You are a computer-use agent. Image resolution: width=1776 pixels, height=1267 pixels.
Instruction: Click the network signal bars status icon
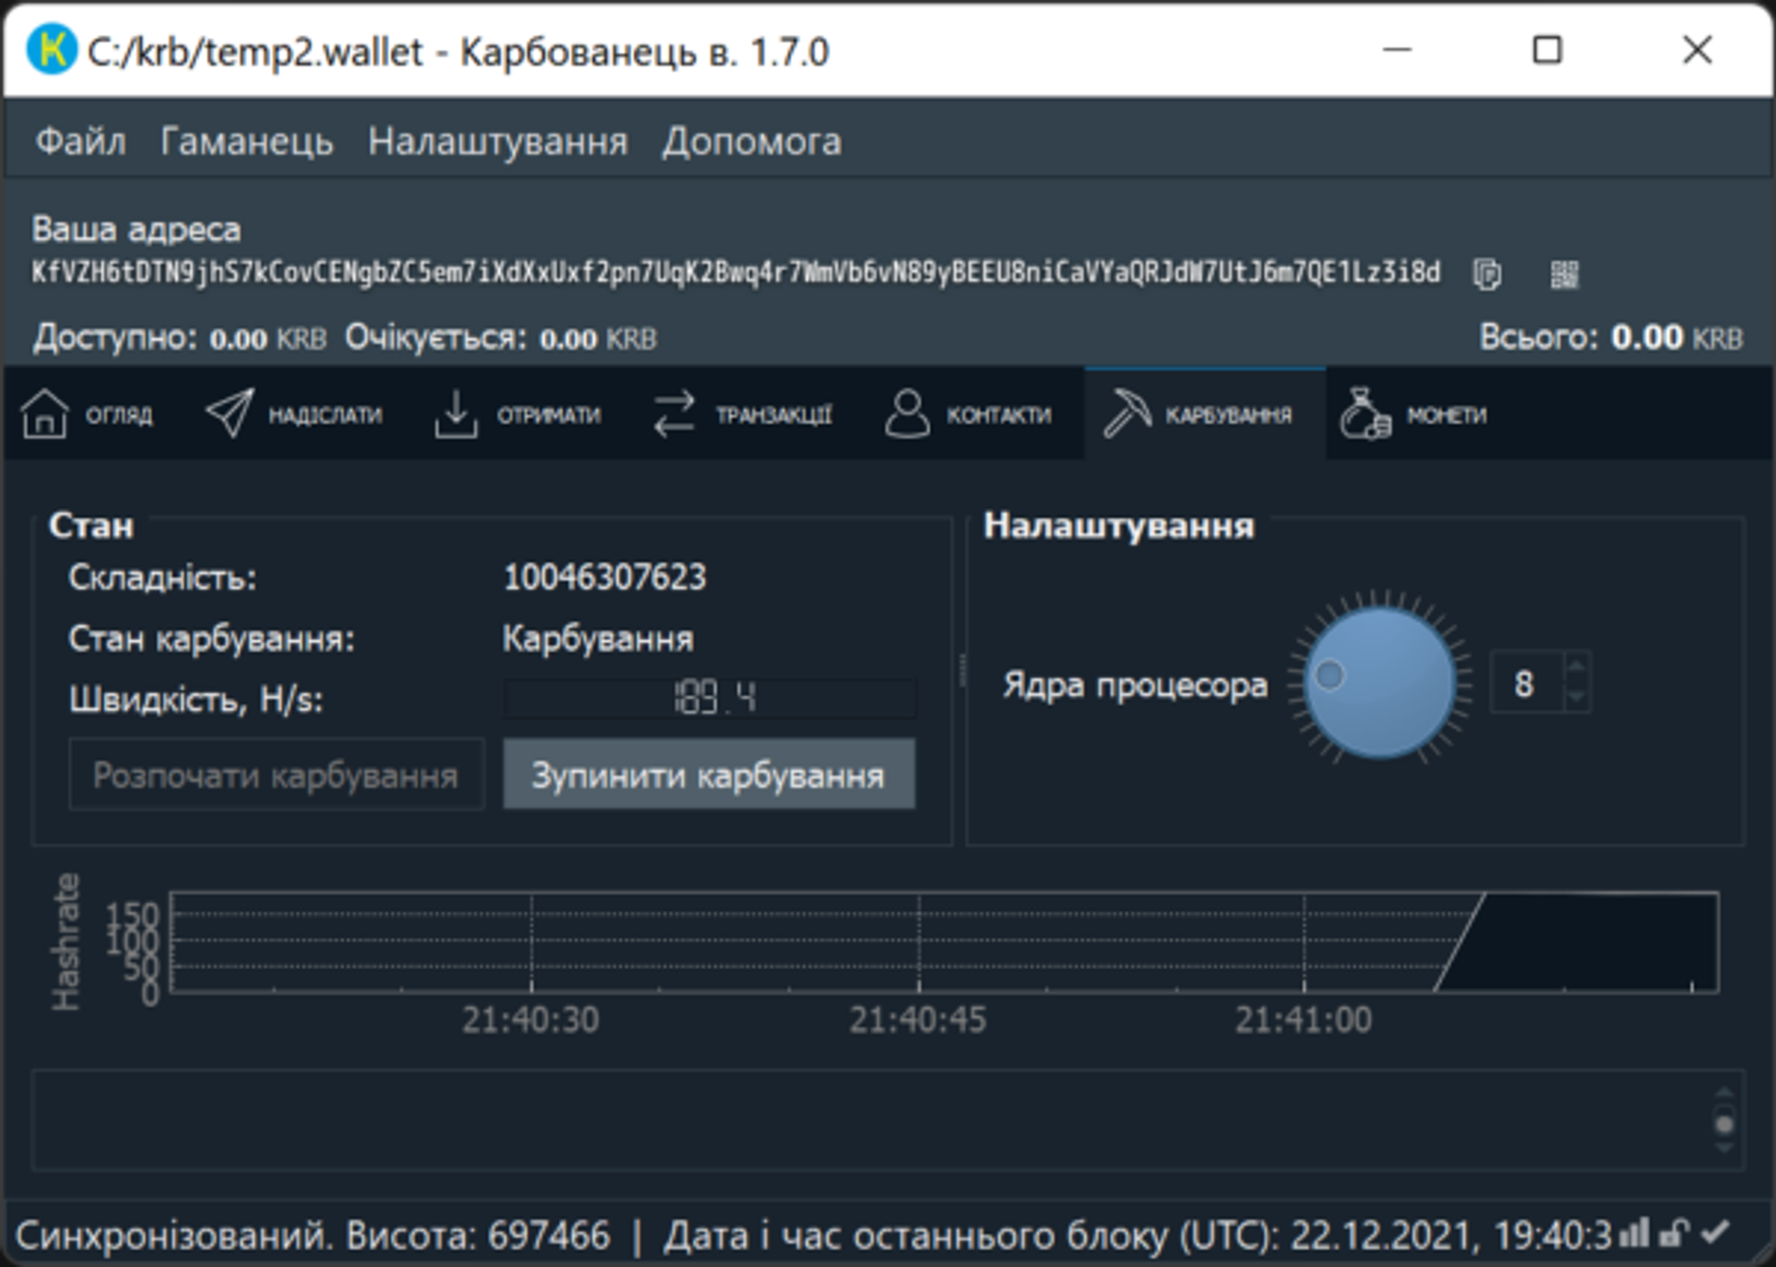click(x=1634, y=1232)
